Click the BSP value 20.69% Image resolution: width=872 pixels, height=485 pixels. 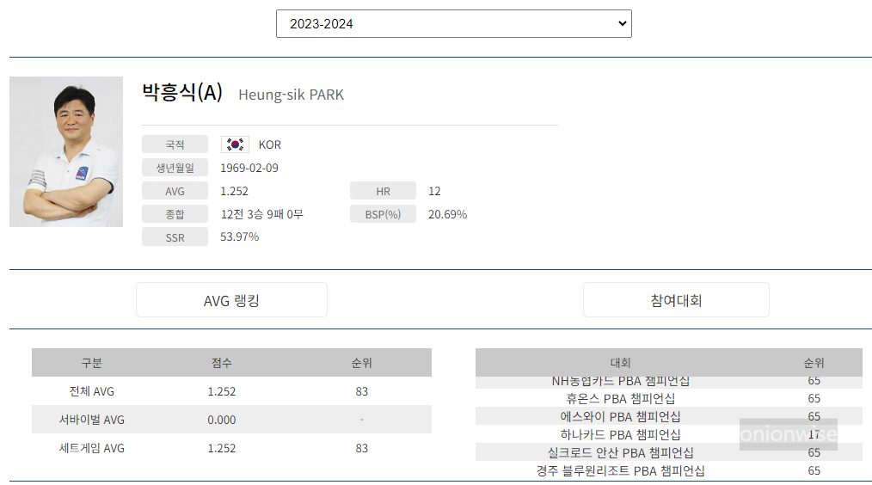point(448,215)
